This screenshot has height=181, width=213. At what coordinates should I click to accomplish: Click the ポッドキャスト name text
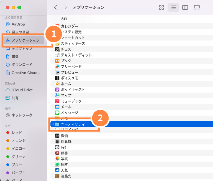pos(73,90)
